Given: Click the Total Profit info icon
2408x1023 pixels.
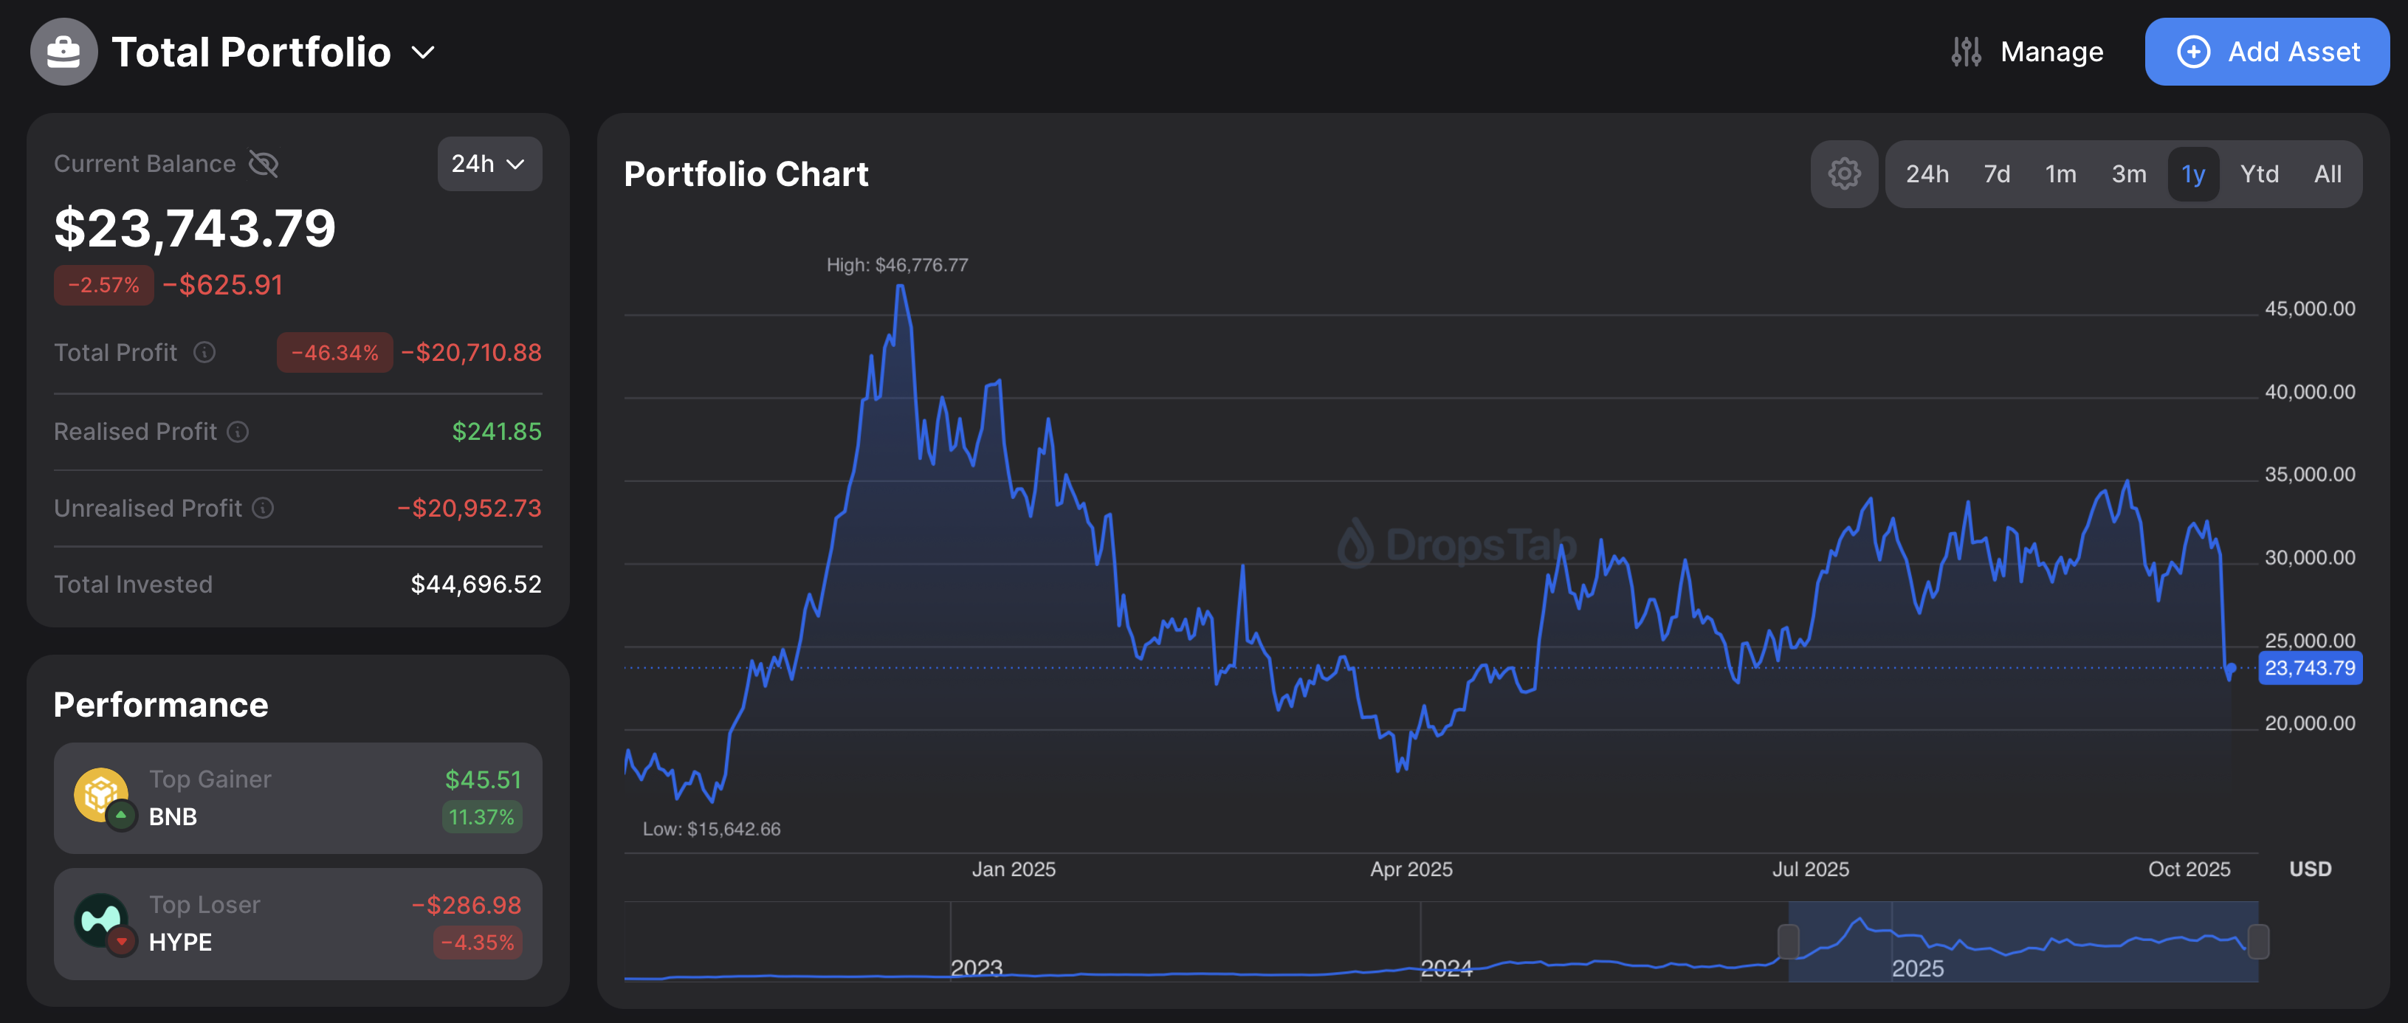Looking at the screenshot, I should pos(204,352).
